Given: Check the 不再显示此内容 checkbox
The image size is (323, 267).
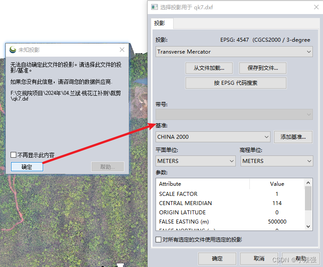Looking at the screenshot, I should tap(13, 155).
